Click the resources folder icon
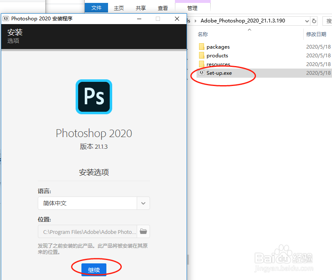332x280 pixels. pyautogui.click(x=202, y=64)
